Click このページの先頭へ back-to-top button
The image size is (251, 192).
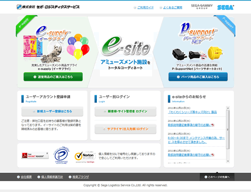pyautogui.click(x=217, y=177)
